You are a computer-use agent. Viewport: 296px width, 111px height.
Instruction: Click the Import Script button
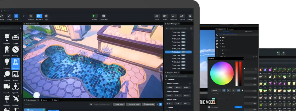[x=148, y=104]
